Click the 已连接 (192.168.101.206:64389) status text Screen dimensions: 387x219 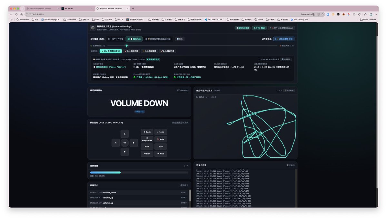point(152,77)
